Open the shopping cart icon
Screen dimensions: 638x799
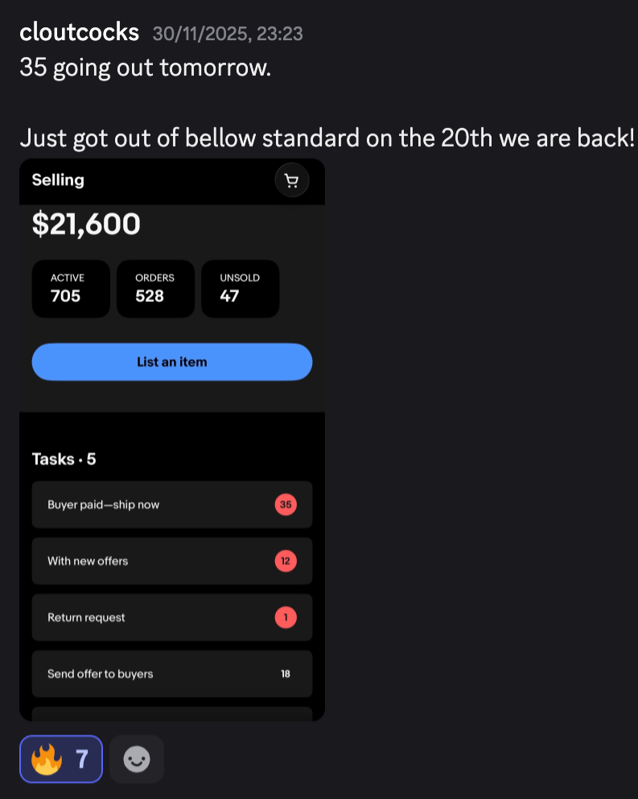[291, 180]
